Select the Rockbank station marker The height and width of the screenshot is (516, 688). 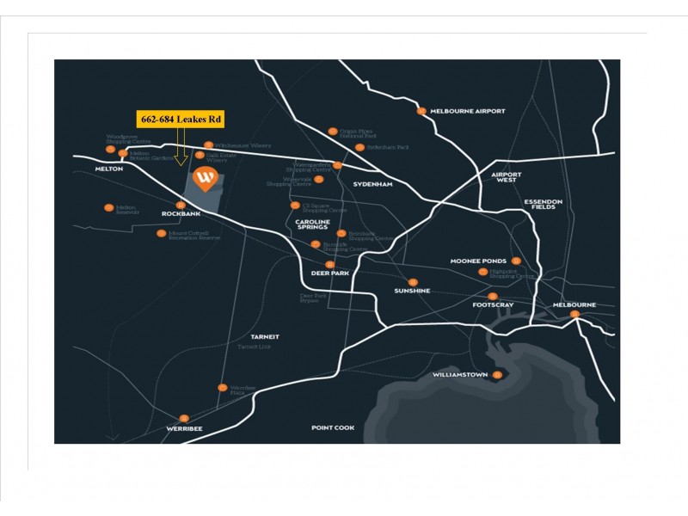(x=181, y=205)
